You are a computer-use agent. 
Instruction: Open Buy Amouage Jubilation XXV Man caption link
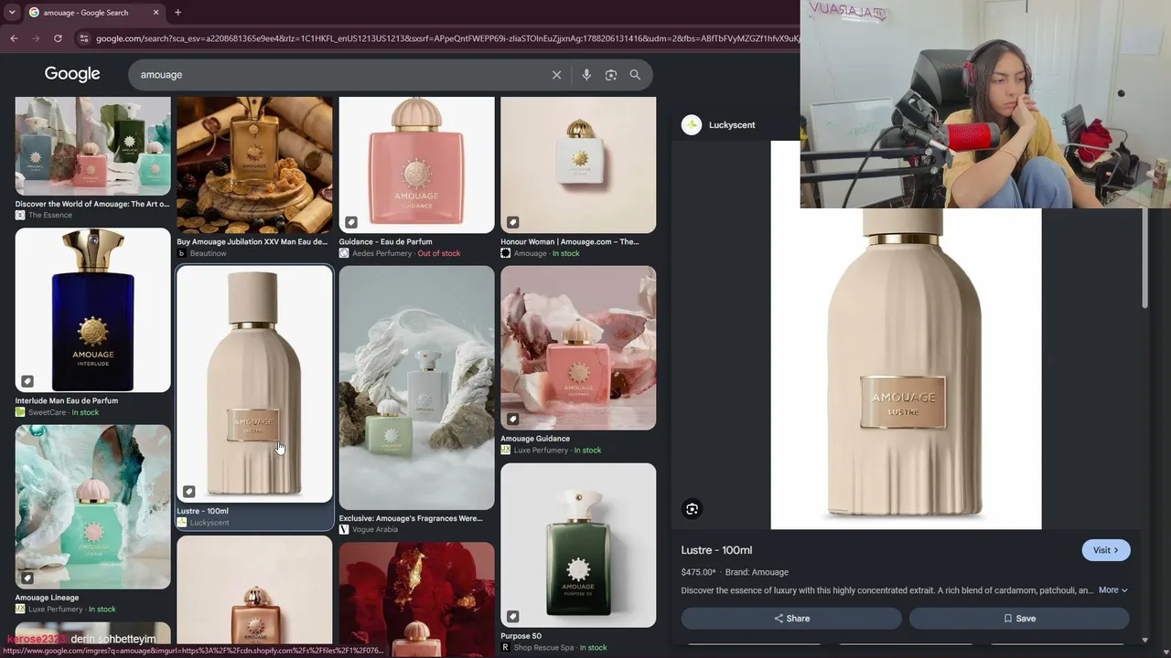[x=252, y=242]
